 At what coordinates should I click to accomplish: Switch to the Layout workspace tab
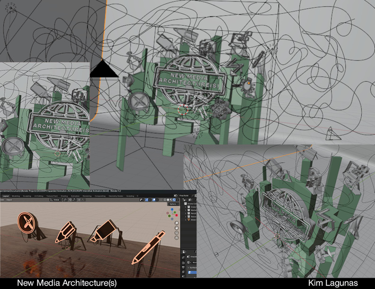click(x=6, y=196)
